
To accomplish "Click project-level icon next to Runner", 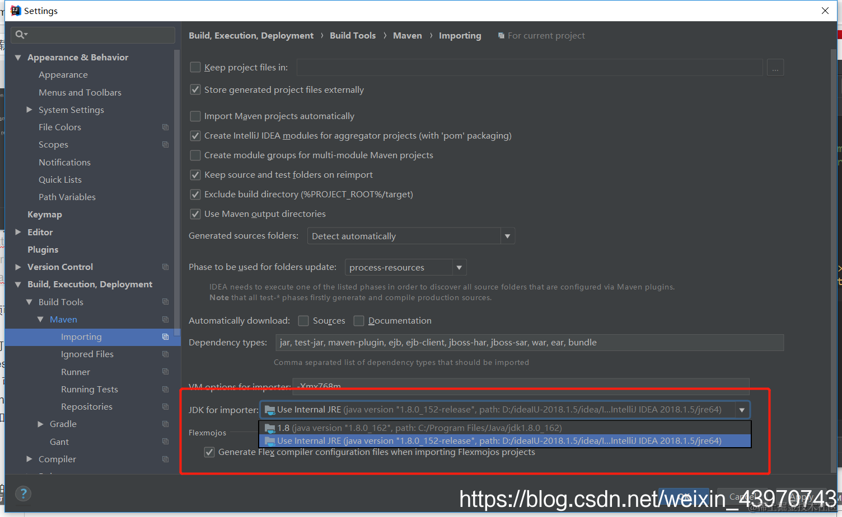I will point(165,372).
